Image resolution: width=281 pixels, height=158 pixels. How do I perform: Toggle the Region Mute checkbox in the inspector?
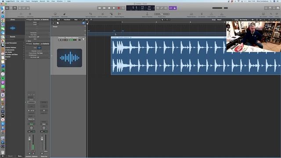click(37, 22)
